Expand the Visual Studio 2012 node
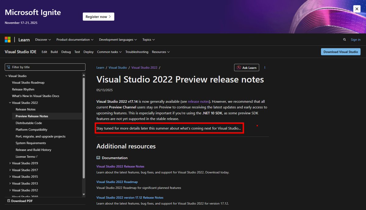366x210 pixels. tap(10, 190)
